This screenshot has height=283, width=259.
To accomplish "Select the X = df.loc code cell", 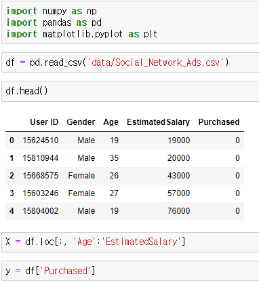I will coord(130,242).
